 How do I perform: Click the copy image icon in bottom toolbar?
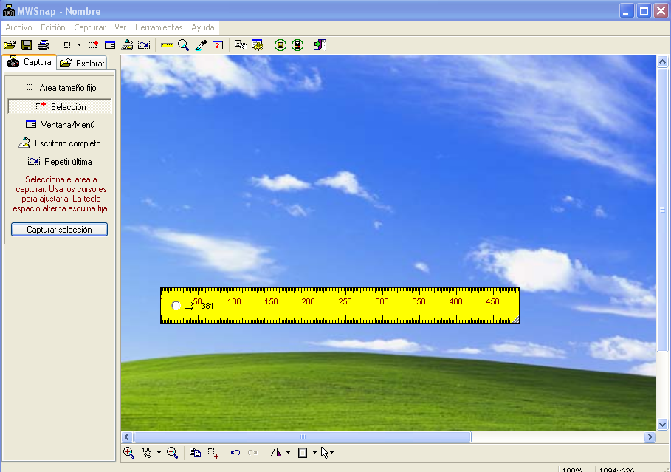coord(195,453)
